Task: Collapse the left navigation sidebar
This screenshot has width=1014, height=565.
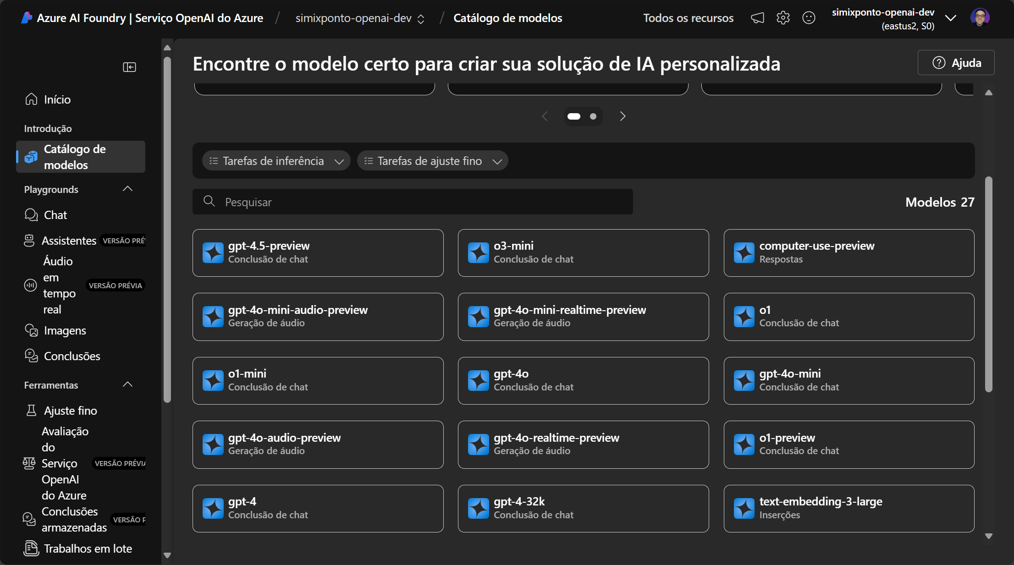Action: pos(129,67)
